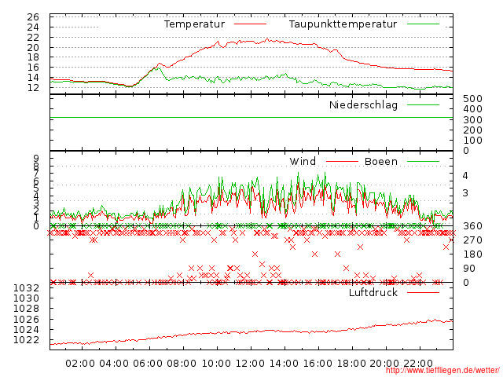Screen dimensions: 503x377
Task: Select the 08:00 time axis label
Action: 182,364
